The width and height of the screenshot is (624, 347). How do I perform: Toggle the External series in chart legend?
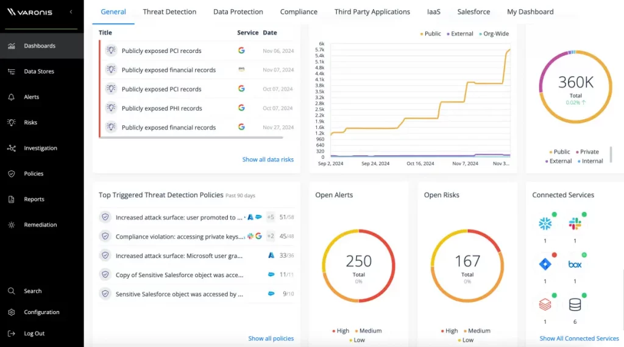pyautogui.click(x=459, y=34)
